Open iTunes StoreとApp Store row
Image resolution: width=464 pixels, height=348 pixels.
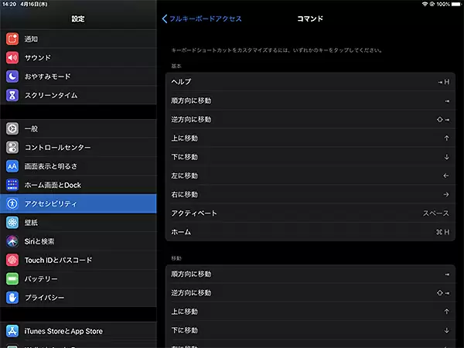[78, 331]
